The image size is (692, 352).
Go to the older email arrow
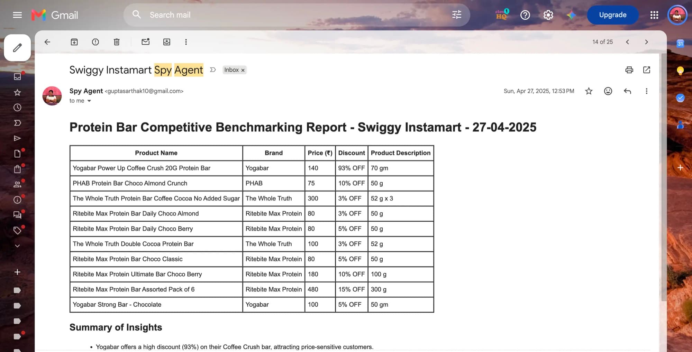click(646, 42)
